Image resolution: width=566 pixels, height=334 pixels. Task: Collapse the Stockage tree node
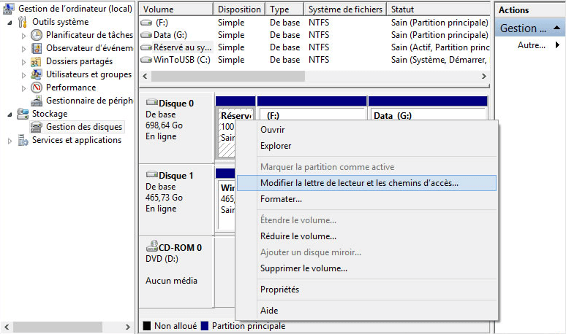coord(10,114)
